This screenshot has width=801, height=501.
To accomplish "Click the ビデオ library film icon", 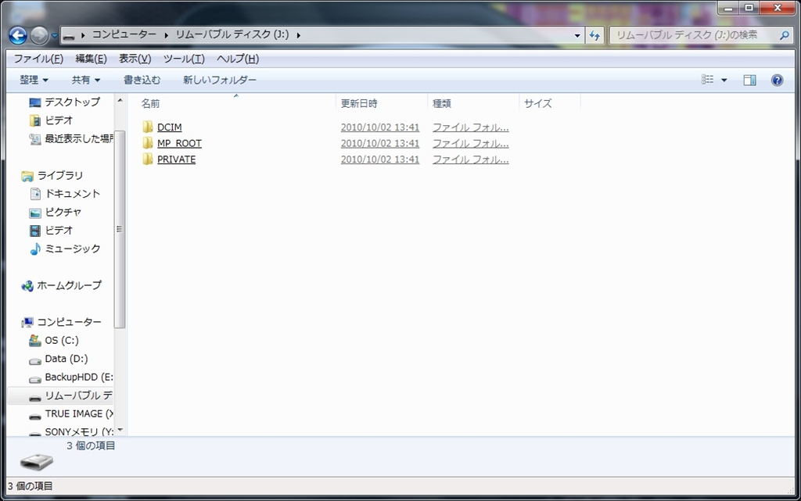I will [x=34, y=231].
